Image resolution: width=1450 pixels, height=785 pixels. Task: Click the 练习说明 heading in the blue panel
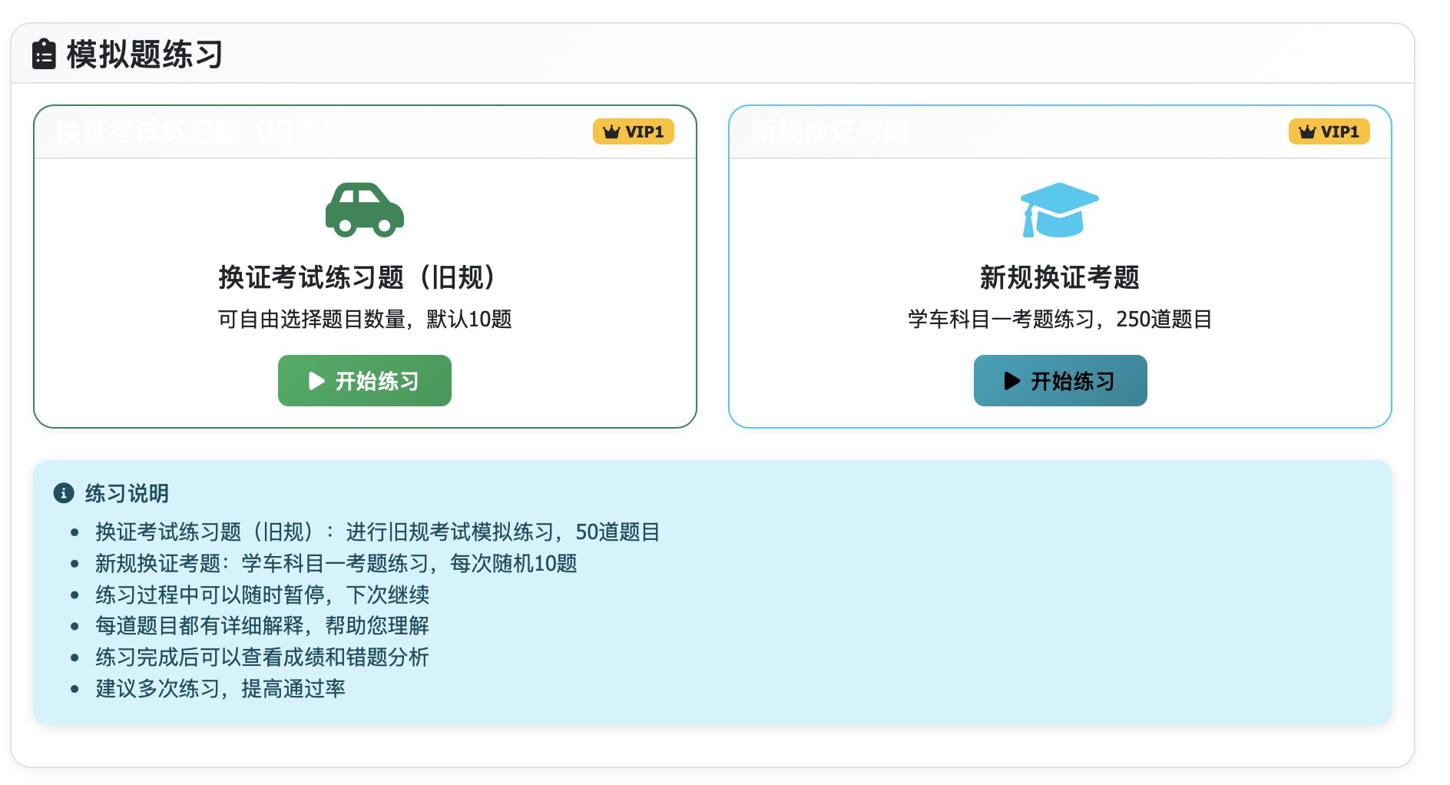[127, 494]
